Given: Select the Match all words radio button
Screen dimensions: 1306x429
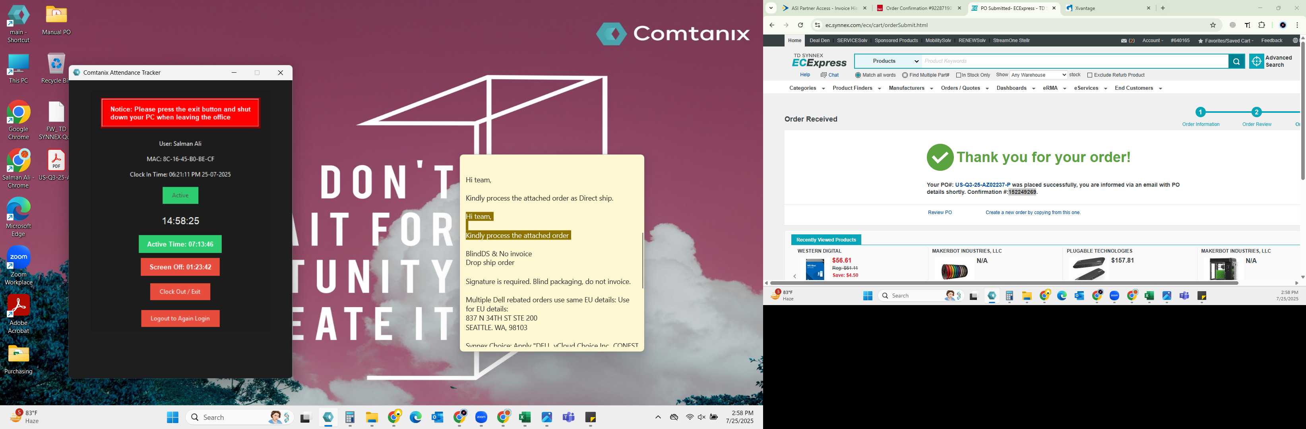Looking at the screenshot, I should [x=858, y=75].
